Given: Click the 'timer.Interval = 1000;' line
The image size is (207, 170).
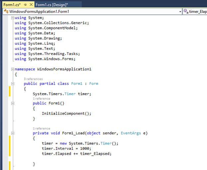Looking at the screenshot, I should pos(67,149).
